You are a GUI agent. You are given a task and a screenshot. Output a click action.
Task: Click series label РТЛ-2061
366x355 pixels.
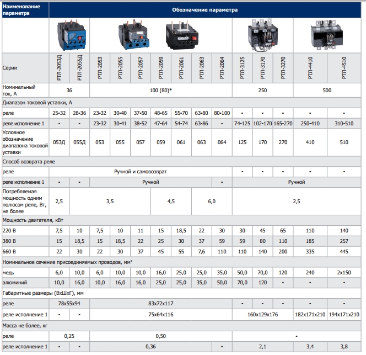pyautogui.click(x=181, y=68)
